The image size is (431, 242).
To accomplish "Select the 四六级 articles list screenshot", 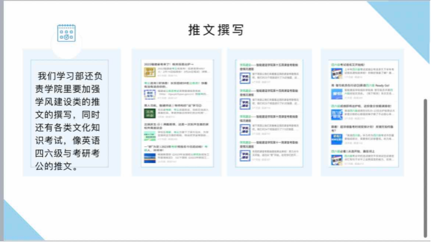I will pos(363,113).
